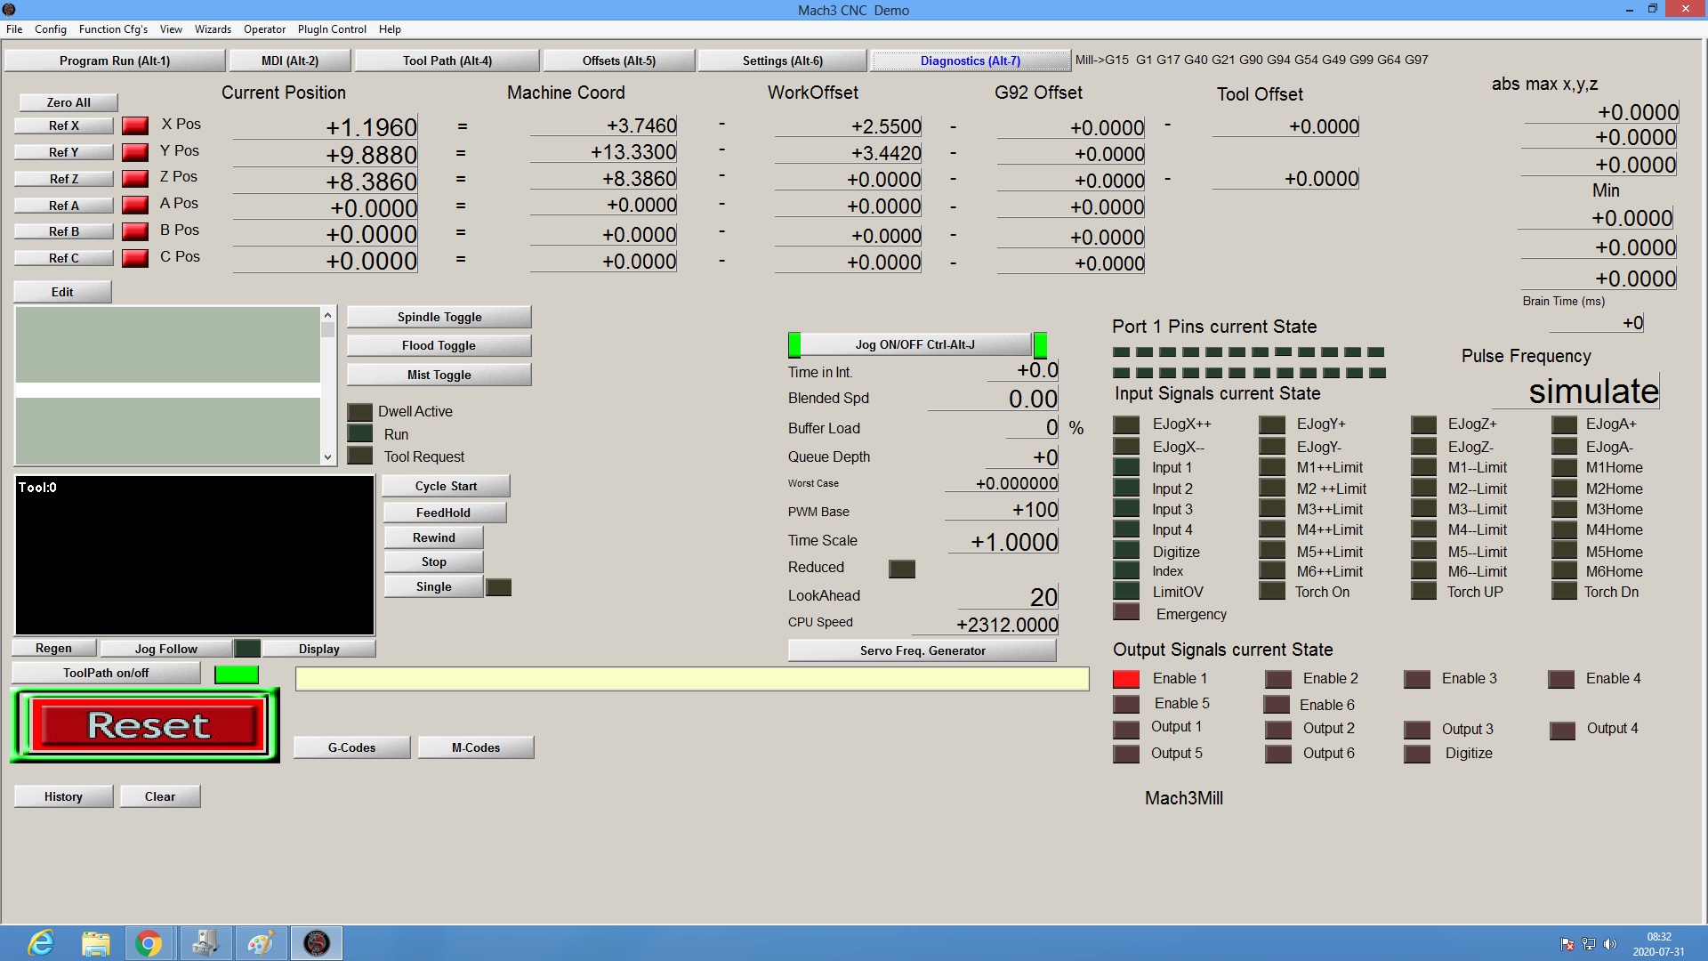Click the M-Codes button

point(476,747)
